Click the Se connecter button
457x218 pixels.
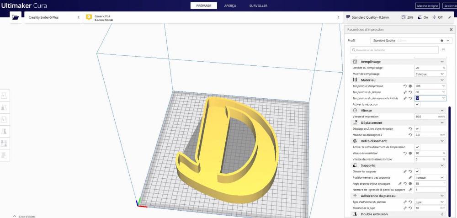[x=450, y=6]
